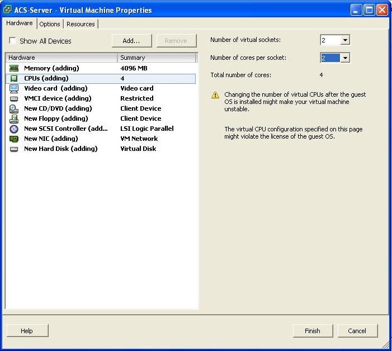Select the CPUs processor icon
The width and height of the screenshot is (392, 351).
(14, 78)
